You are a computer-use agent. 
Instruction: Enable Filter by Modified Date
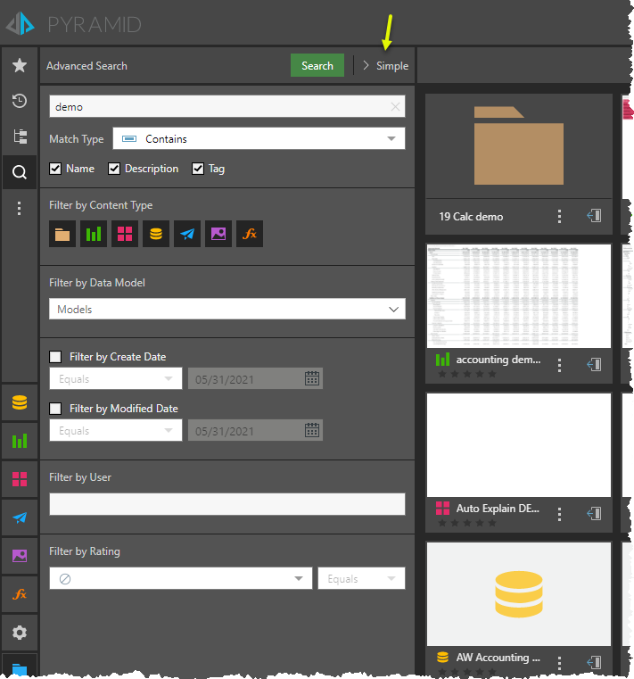click(x=55, y=409)
